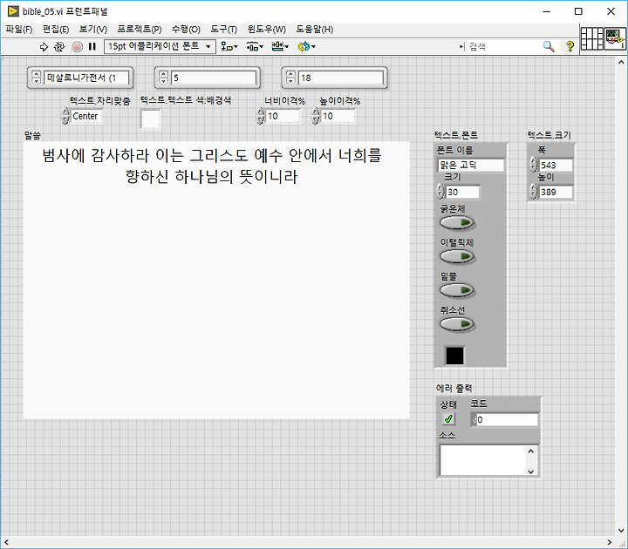
Task: Open Align Objects tool dropdown
Action: click(x=229, y=47)
